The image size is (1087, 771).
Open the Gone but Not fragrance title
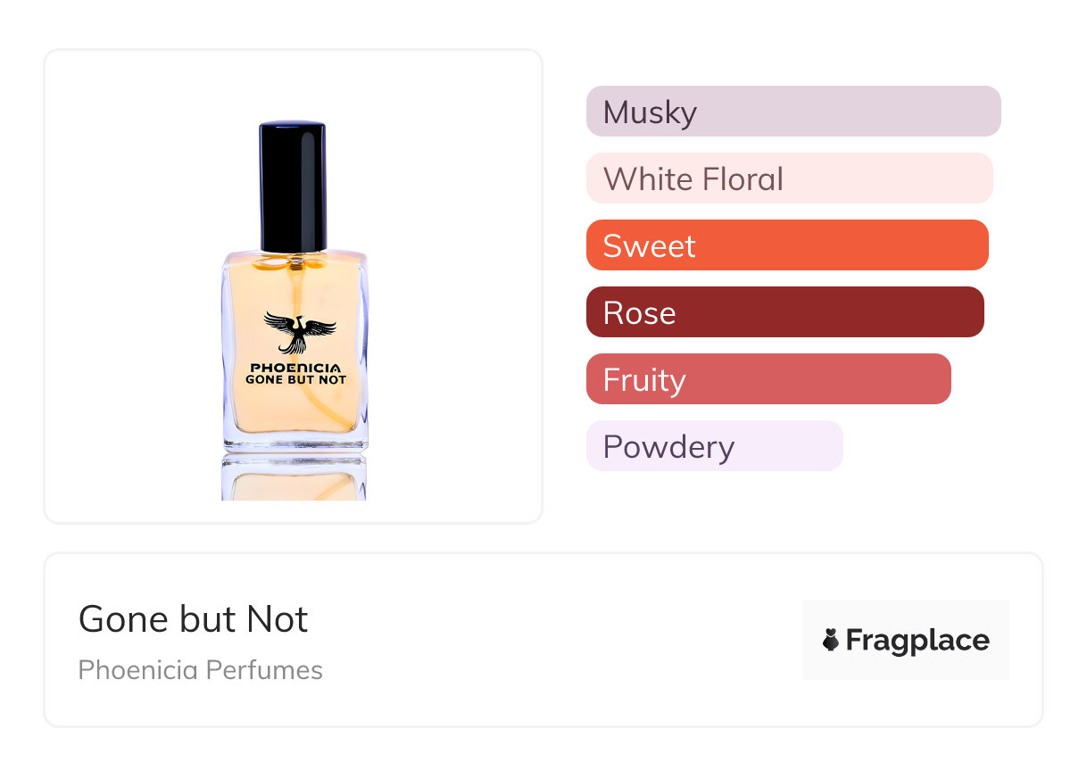point(193,619)
